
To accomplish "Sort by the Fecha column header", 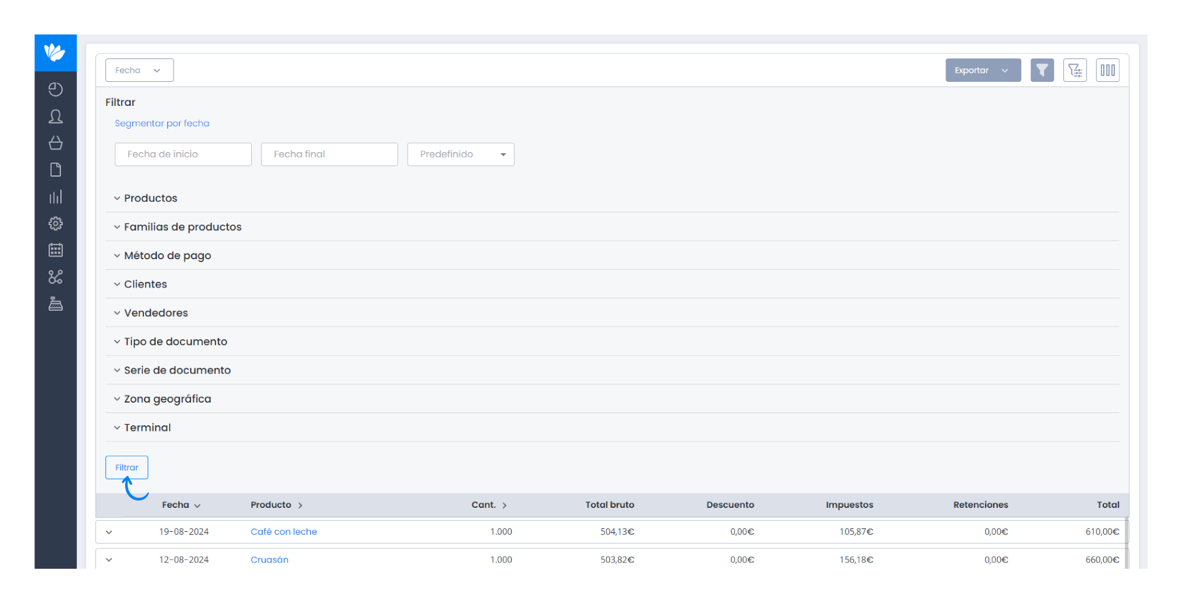I will tap(181, 505).
